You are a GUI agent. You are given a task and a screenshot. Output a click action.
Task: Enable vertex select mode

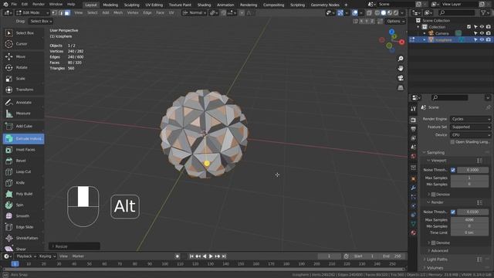pyautogui.click(x=55, y=13)
